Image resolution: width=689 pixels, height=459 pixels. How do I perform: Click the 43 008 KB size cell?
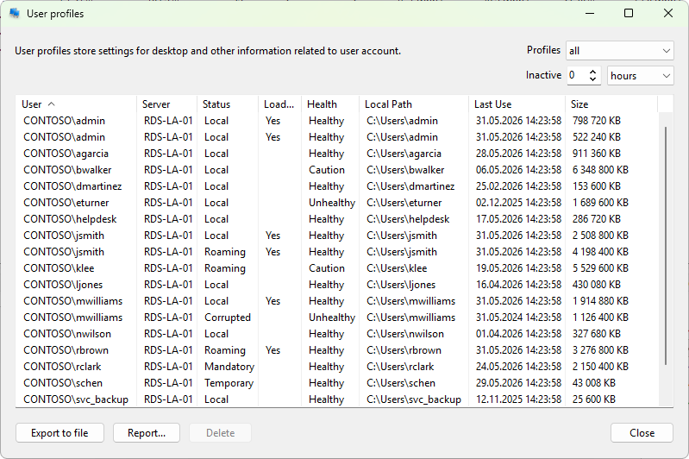coord(593,383)
